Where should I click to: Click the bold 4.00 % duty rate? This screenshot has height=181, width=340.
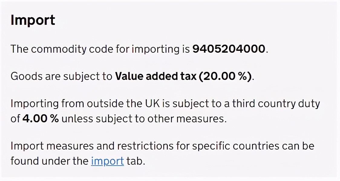point(41,118)
